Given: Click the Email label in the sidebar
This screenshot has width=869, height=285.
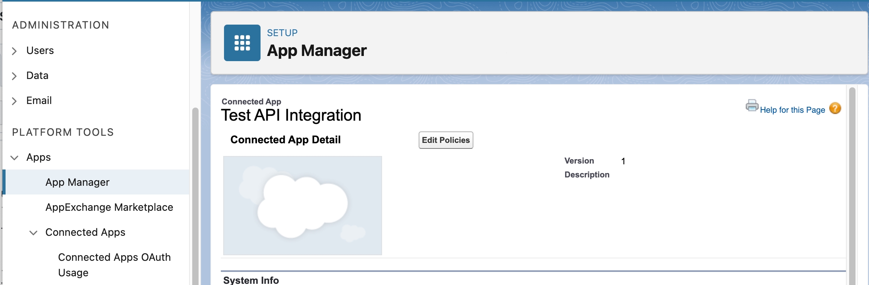Looking at the screenshot, I should (x=39, y=100).
